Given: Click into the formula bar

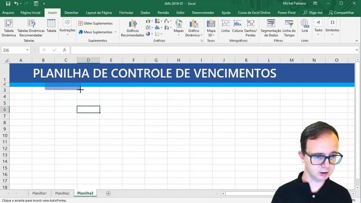Looking at the screenshot, I should [x=213, y=50].
